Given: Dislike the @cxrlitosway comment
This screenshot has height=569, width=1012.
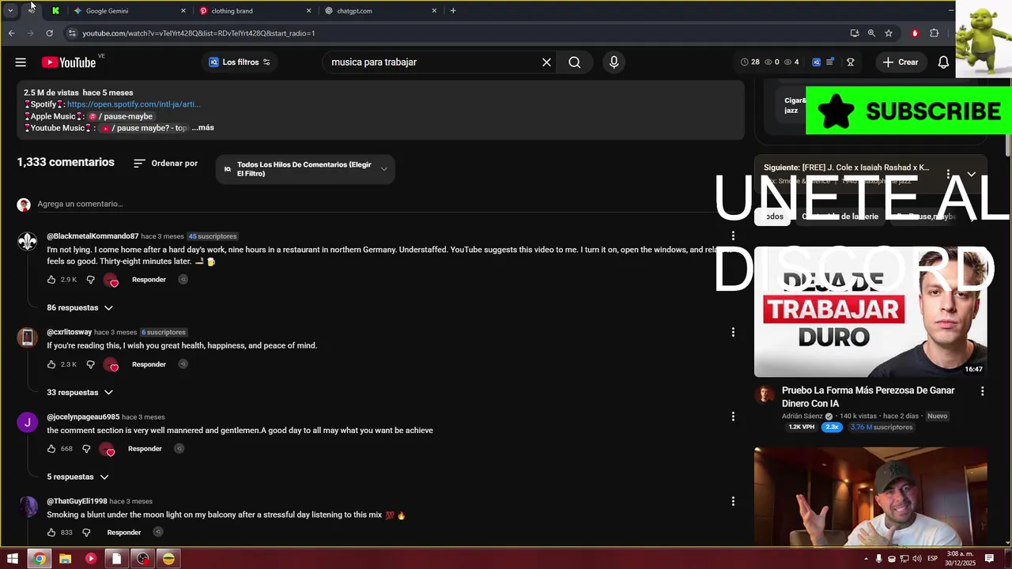Looking at the screenshot, I should (x=90, y=364).
